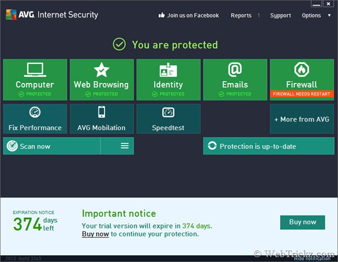Open the Computer protection tile laptop icon
338x262 pixels.
pyautogui.click(x=35, y=70)
